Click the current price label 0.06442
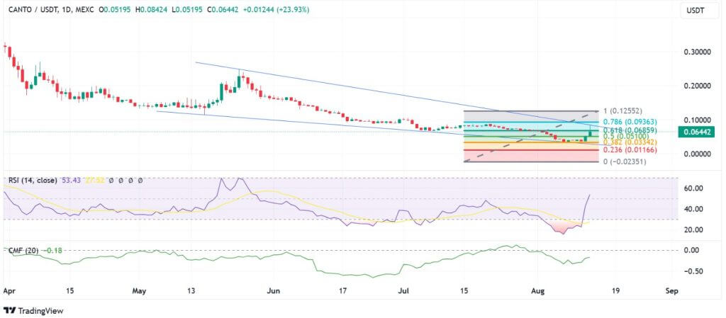This screenshot has height=318, width=726. point(698,132)
